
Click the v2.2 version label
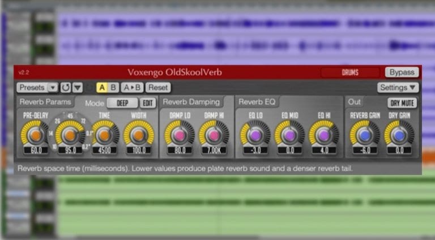(24, 72)
